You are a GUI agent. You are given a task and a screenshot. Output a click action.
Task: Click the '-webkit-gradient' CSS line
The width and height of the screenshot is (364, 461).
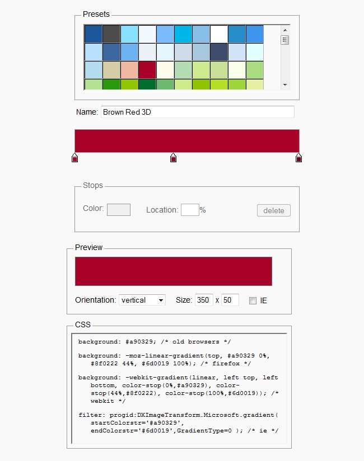[x=178, y=389]
